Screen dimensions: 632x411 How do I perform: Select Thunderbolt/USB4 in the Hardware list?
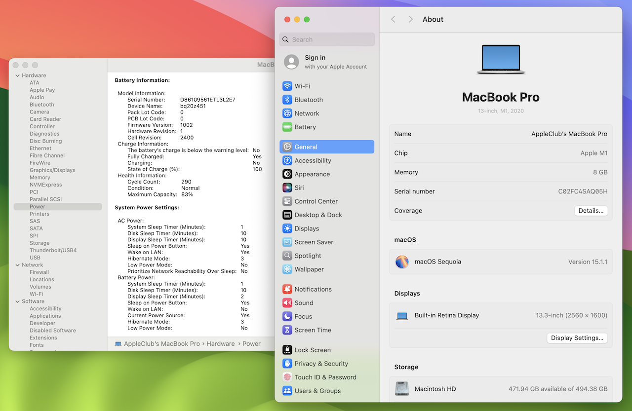[53, 250]
